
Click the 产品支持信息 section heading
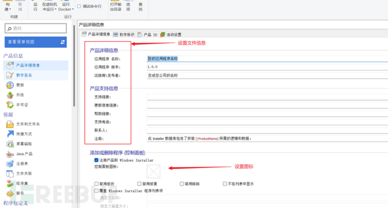click(x=103, y=89)
